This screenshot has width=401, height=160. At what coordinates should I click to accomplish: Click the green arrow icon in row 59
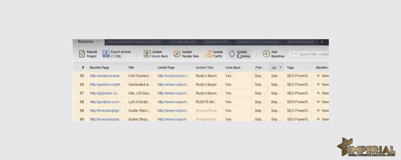coord(318,110)
